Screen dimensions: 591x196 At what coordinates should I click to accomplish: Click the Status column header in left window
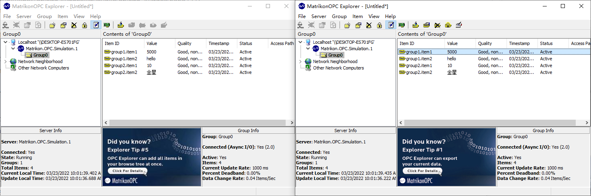coord(252,43)
